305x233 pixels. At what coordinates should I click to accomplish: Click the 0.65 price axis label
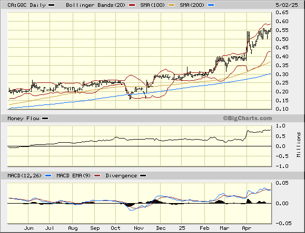point(282,13)
